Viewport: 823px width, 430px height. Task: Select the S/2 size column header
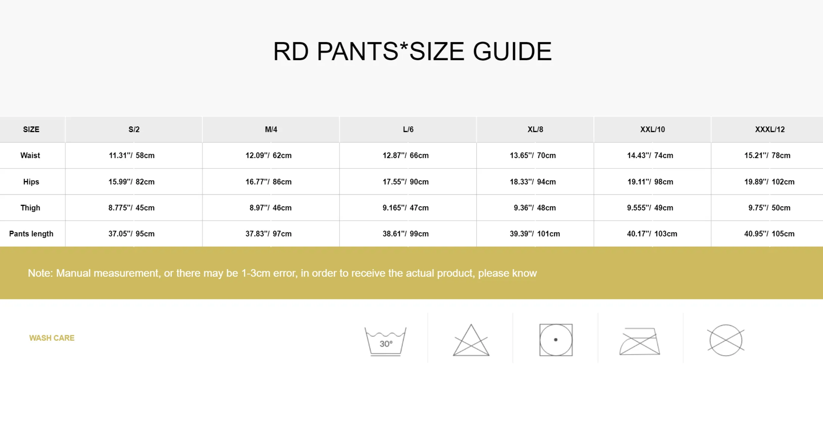pyautogui.click(x=134, y=129)
